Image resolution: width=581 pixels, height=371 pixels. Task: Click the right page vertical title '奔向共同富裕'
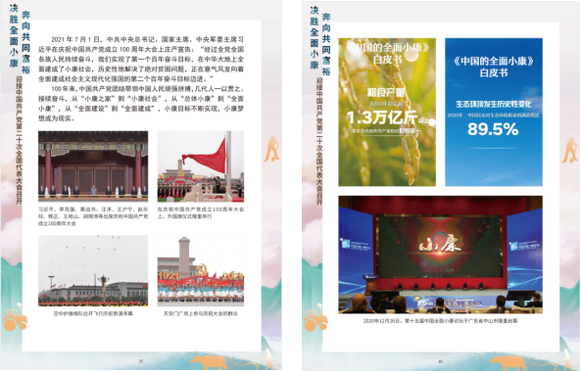click(x=326, y=44)
